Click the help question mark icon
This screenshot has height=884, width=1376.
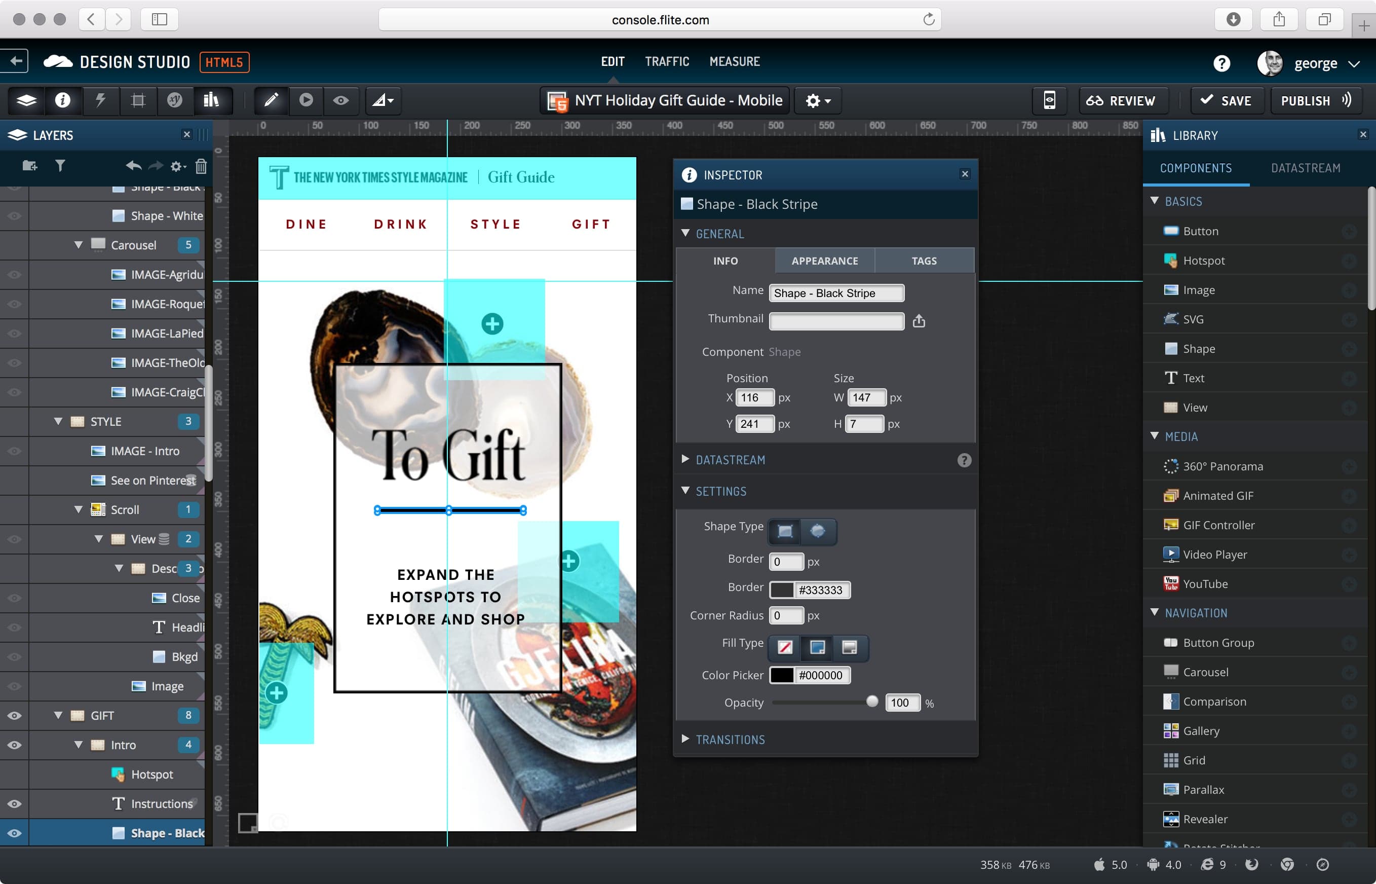pyautogui.click(x=1221, y=63)
